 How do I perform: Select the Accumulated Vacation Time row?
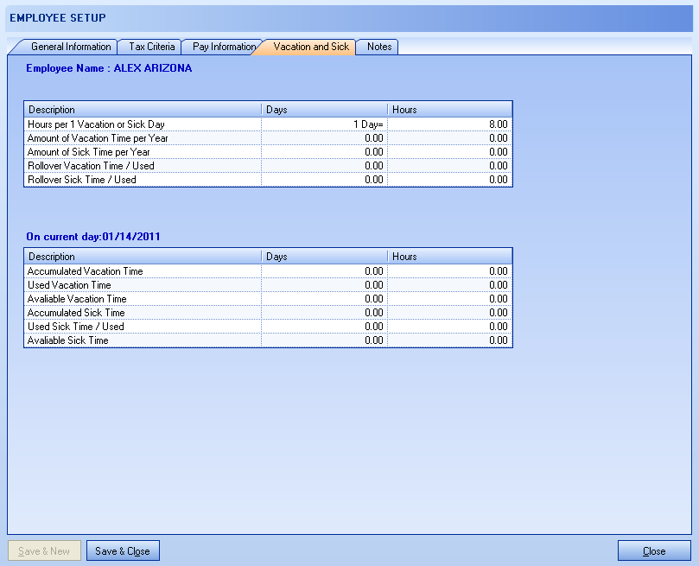(143, 271)
